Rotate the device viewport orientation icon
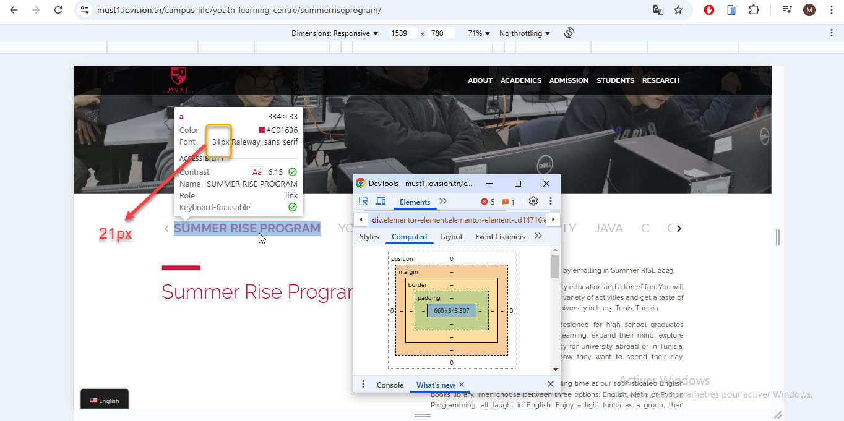Image resolution: width=844 pixels, height=421 pixels. [569, 33]
